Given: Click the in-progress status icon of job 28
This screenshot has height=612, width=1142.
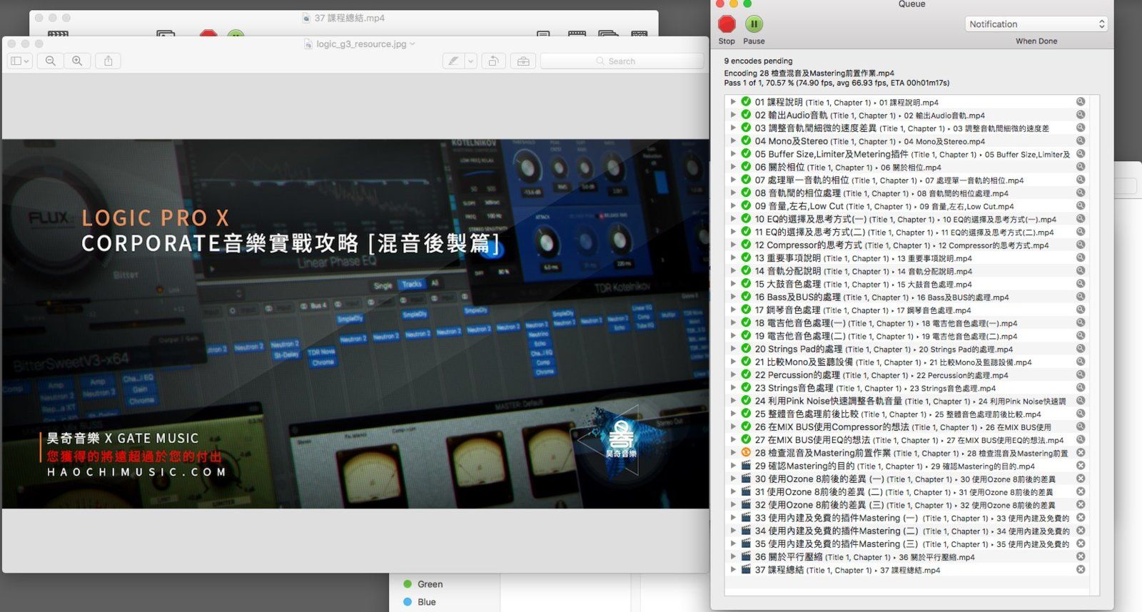Looking at the screenshot, I should pos(746,453).
